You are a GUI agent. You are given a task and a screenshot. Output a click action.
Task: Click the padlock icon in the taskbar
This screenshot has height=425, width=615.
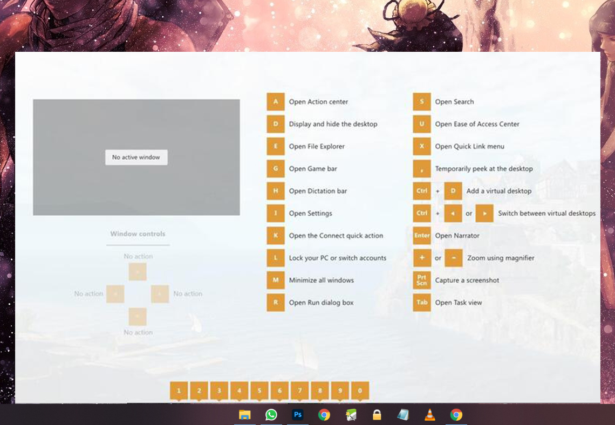tap(377, 415)
